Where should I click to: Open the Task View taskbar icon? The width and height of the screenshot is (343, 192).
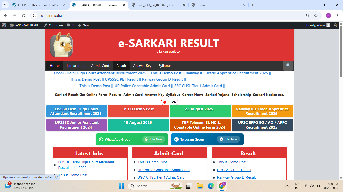(x=188, y=186)
